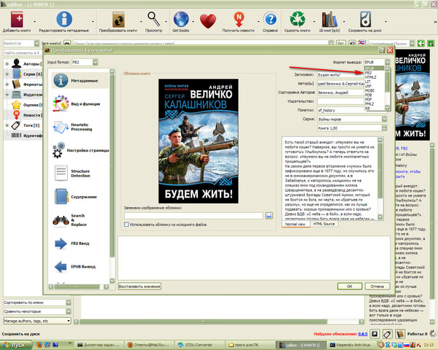The height and width of the screenshot is (350, 438).
Task: Open Manage authors, tags, etc dropdown
Action: [37, 321]
